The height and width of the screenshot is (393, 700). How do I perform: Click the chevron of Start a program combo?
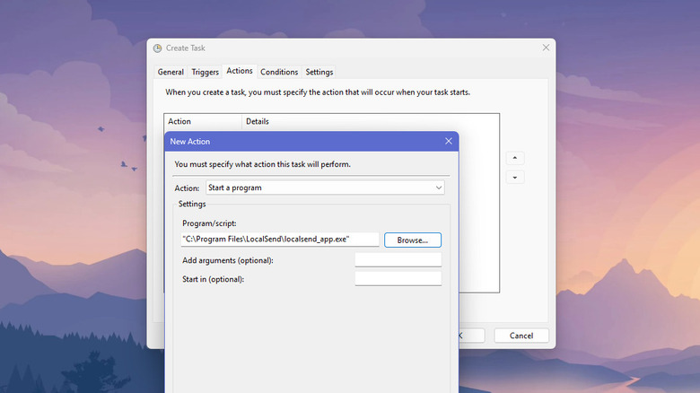coord(438,188)
